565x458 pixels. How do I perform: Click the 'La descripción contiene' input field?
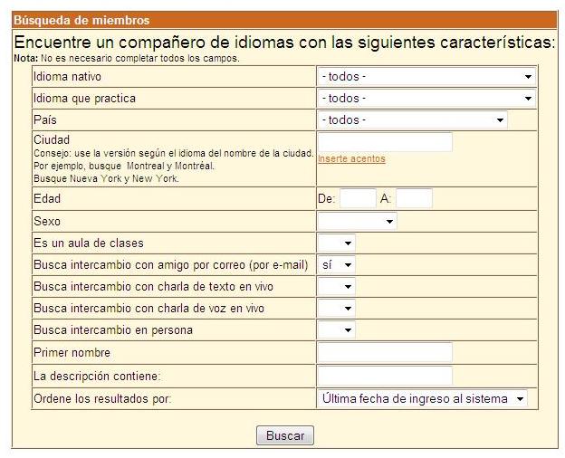click(x=385, y=376)
